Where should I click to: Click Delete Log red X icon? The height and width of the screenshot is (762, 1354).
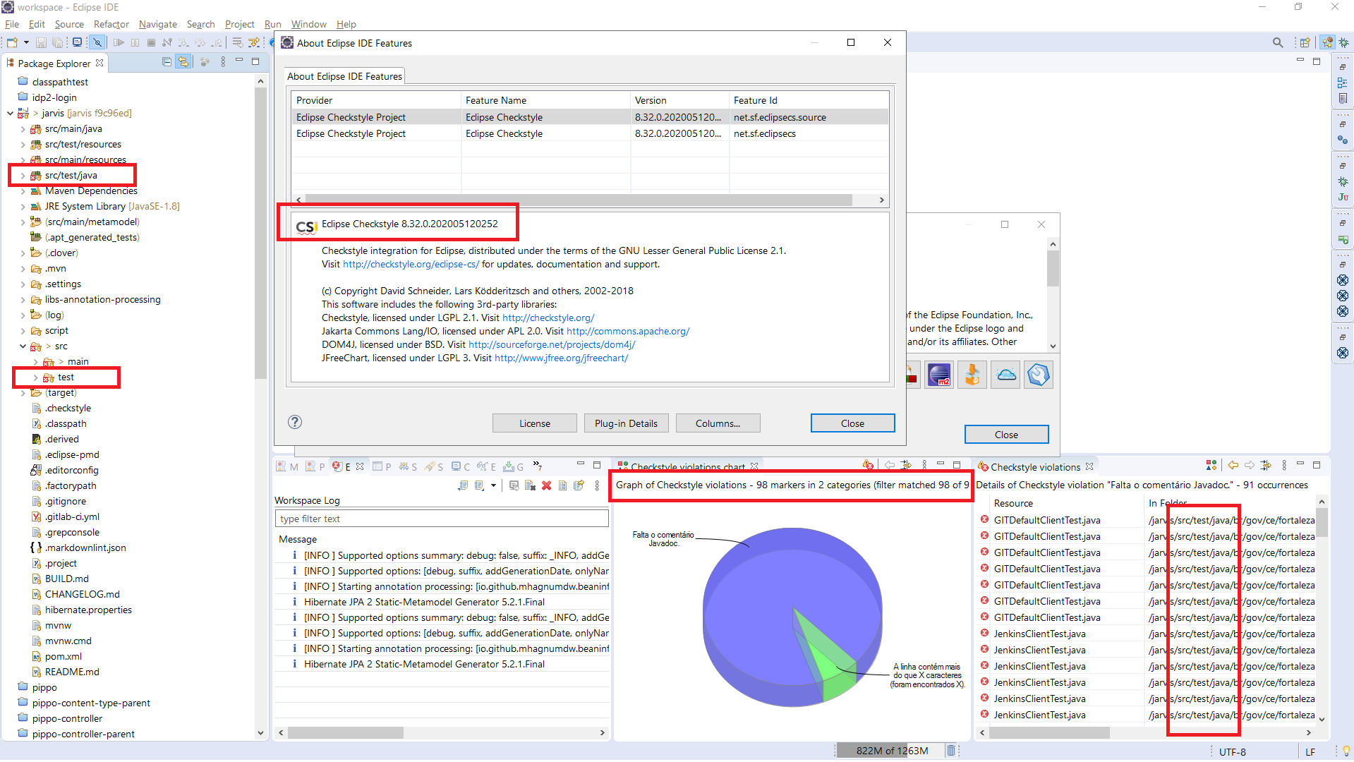coord(546,485)
